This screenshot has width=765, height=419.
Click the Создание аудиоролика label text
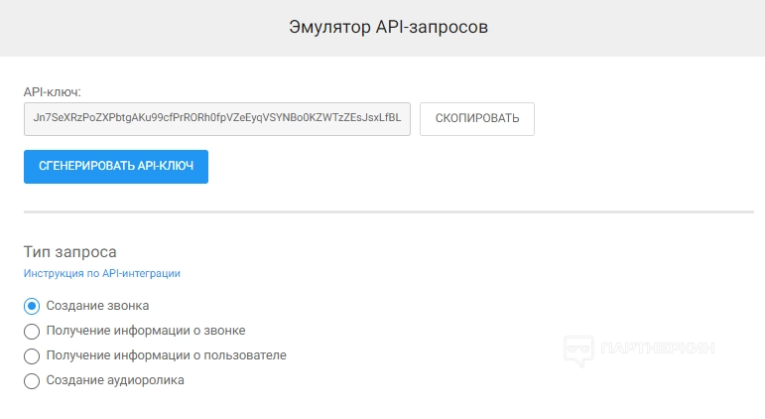point(115,380)
